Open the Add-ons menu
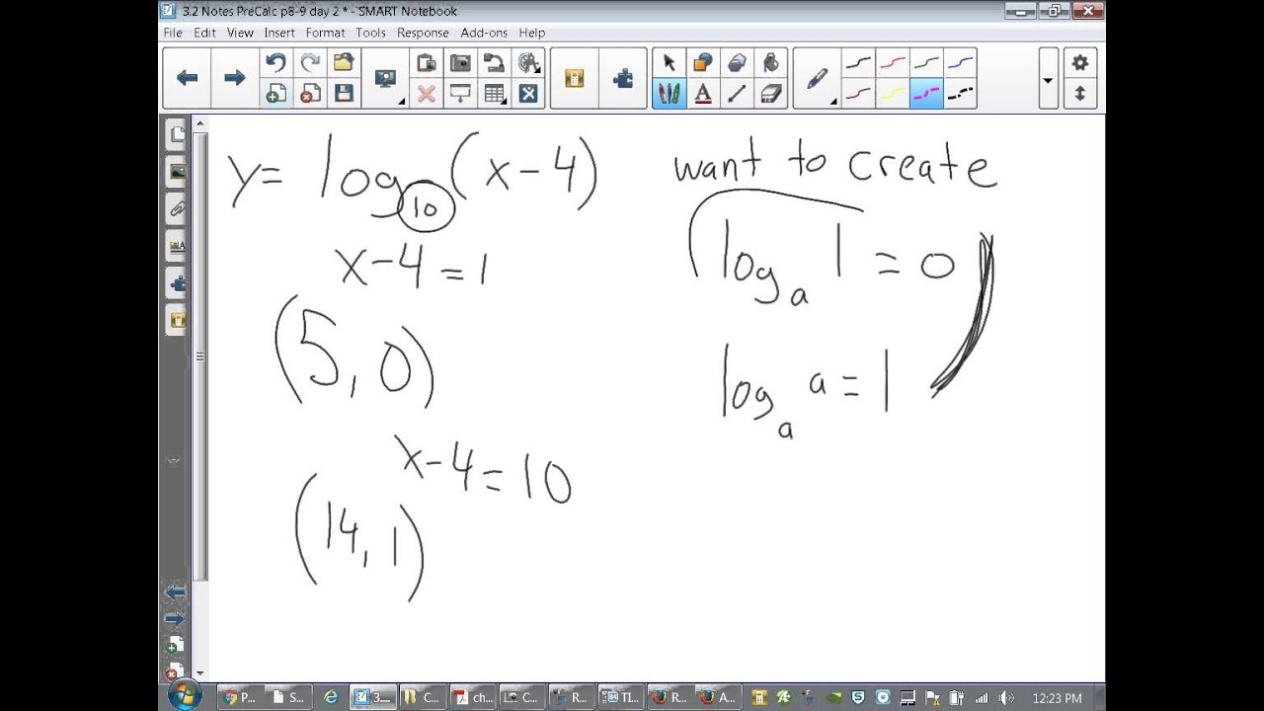This screenshot has height=711, width=1264. point(484,33)
